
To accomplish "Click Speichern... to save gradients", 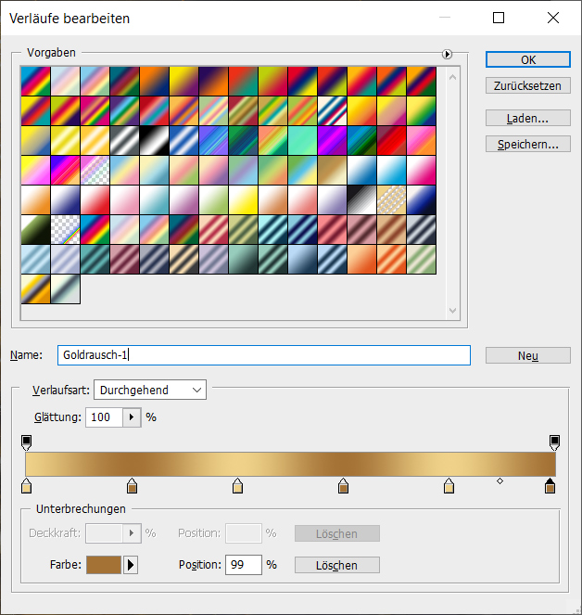I will (527, 145).
